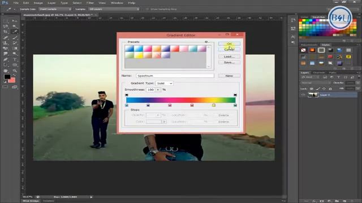Click OK in Gradient Editor
Screen dimensions: 362x203
tap(229, 44)
